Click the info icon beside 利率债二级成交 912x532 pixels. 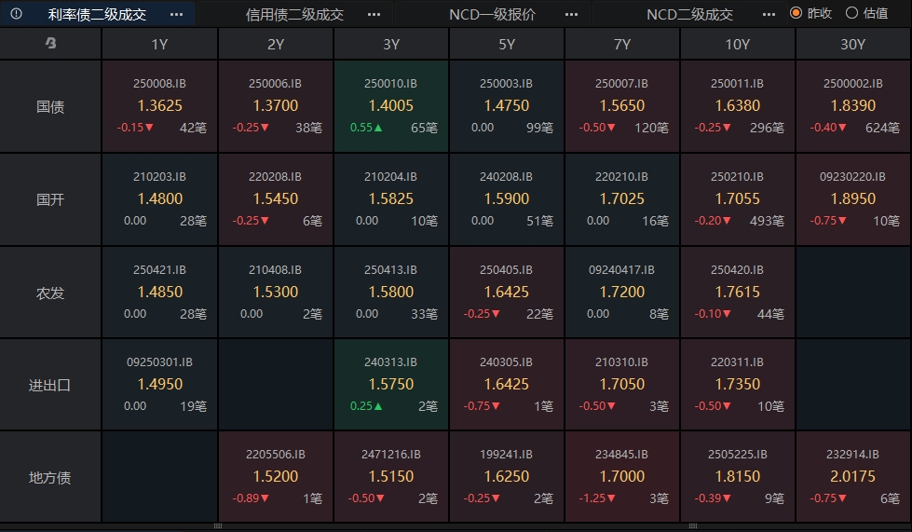click(x=16, y=13)
